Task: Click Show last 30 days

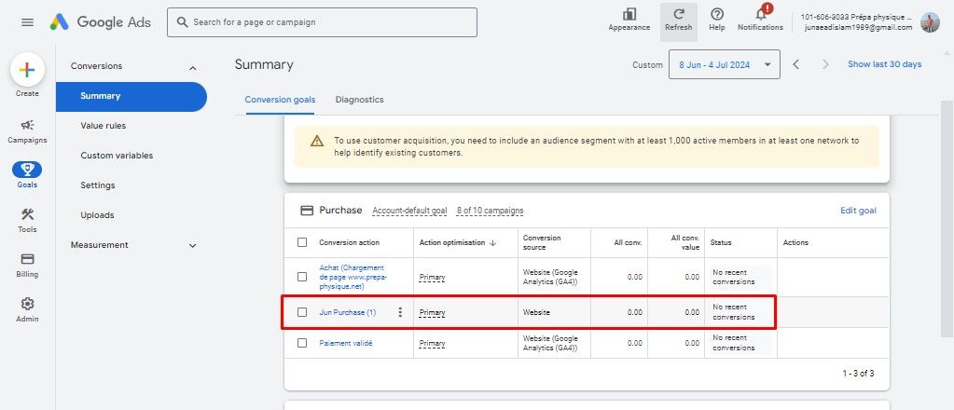Action: (x=883, y=64)
